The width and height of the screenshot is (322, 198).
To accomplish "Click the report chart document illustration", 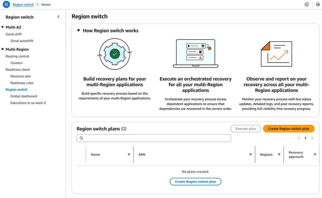I will [276, 54].
